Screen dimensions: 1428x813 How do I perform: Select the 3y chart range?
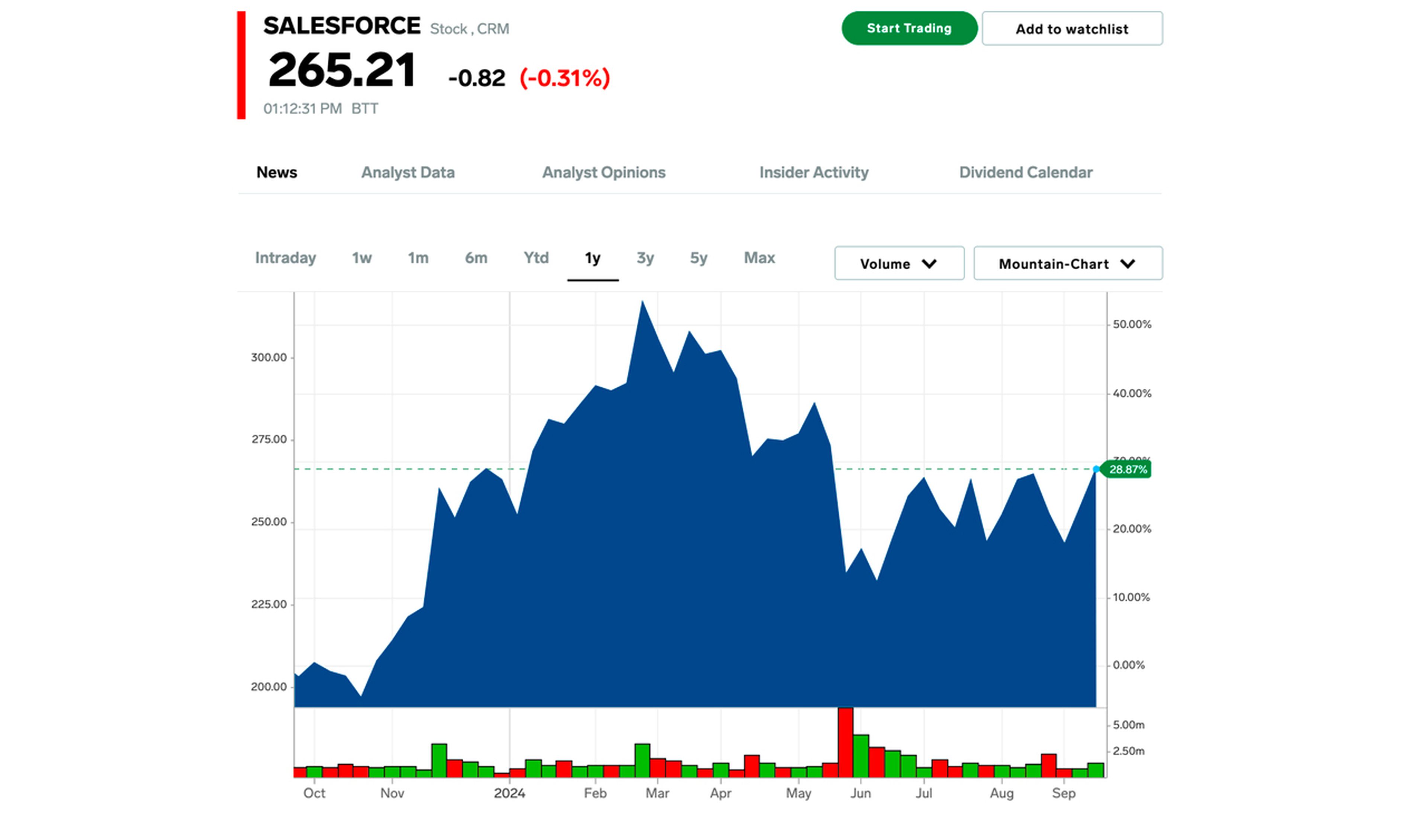645,258
